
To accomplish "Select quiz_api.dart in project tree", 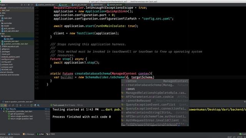I will (9, 28).
